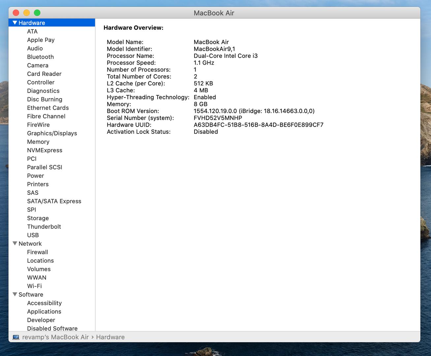The width and height of the screenshot is (431, 356).
Task: Click the MacBook Air model name value
Action: 211,42
